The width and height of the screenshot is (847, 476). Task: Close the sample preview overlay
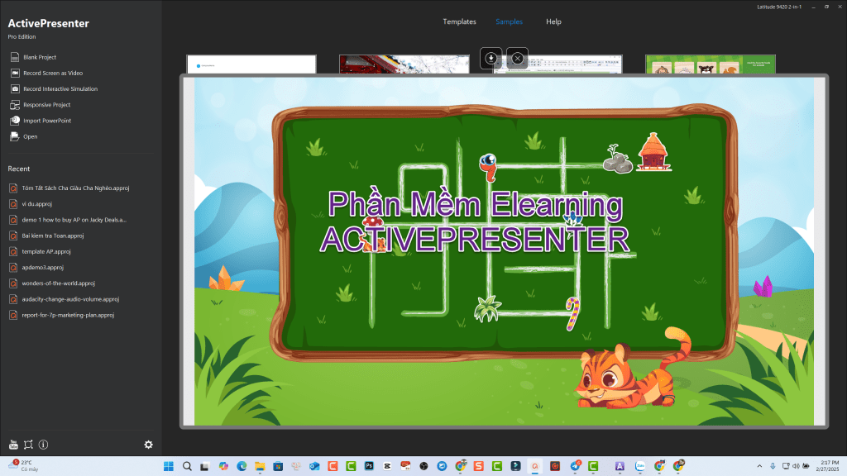[517, 58]
